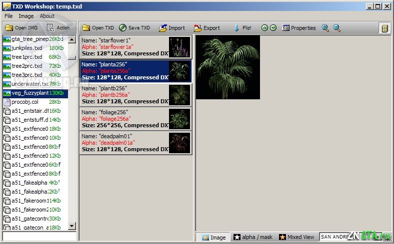The width and height of the screenshot is (394, 244).
Task: Click the search field below file list
Action: coord(39,237)
